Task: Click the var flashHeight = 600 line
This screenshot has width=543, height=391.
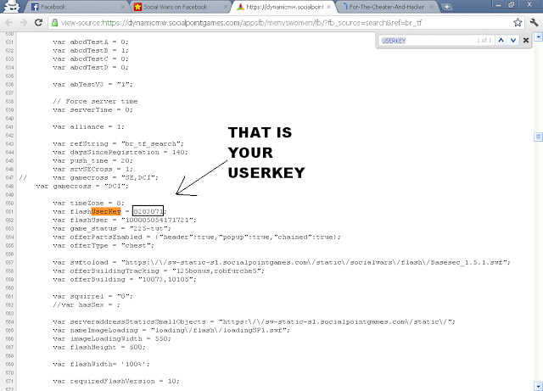Action: pos(99,348)
